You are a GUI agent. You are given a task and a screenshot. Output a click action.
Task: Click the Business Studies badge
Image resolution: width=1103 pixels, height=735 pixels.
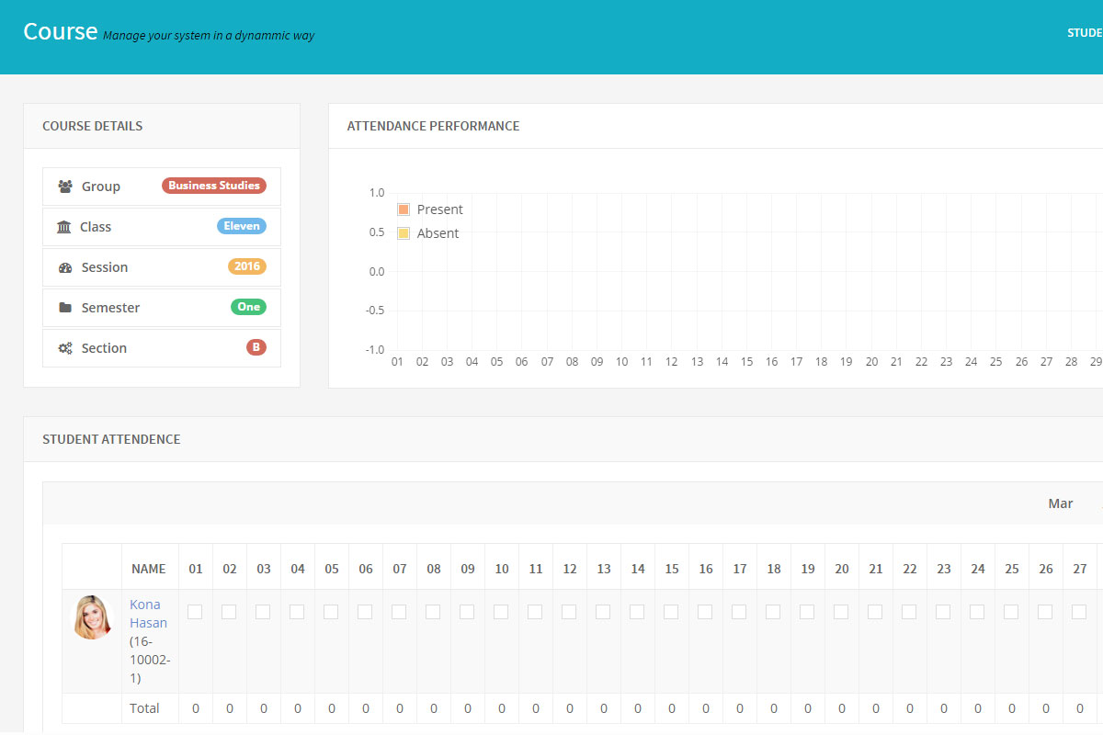(x=214, y=186)
